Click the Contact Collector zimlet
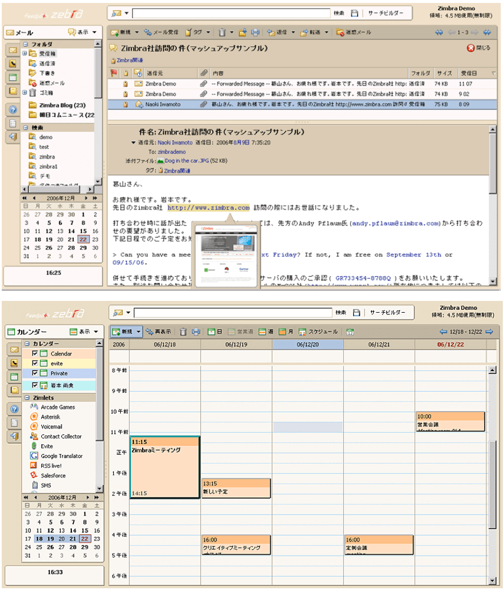Image resolution: width=504 pixels, height=590 pixels. click(55, 436)
